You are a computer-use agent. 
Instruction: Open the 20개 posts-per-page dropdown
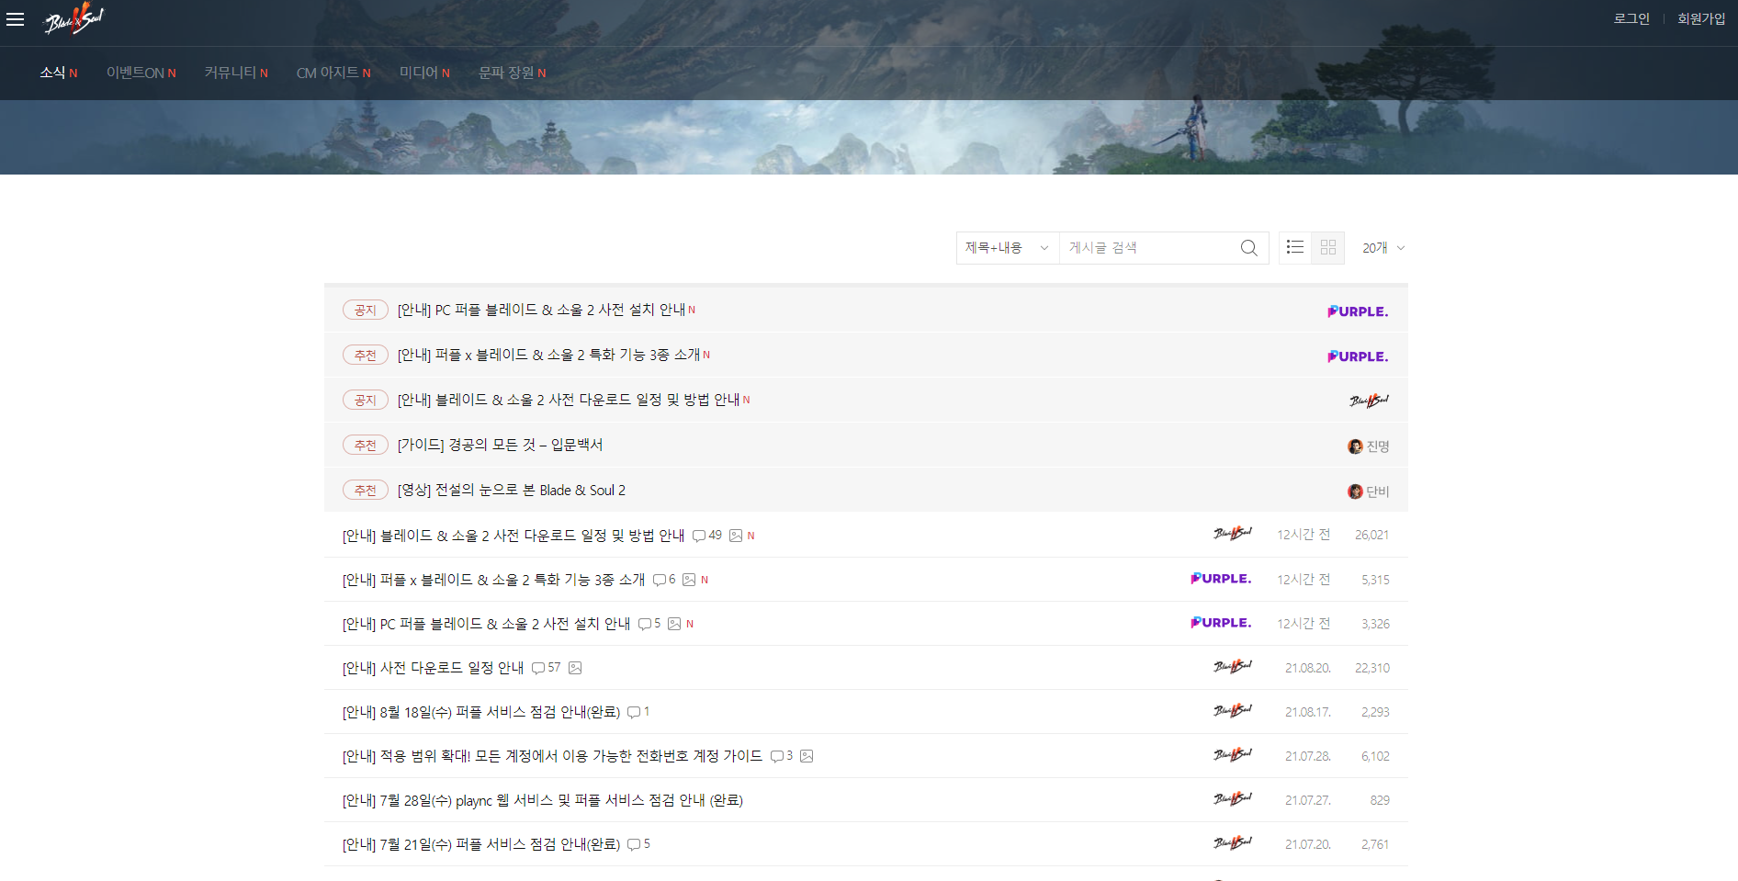click(x=1383, y=248)
